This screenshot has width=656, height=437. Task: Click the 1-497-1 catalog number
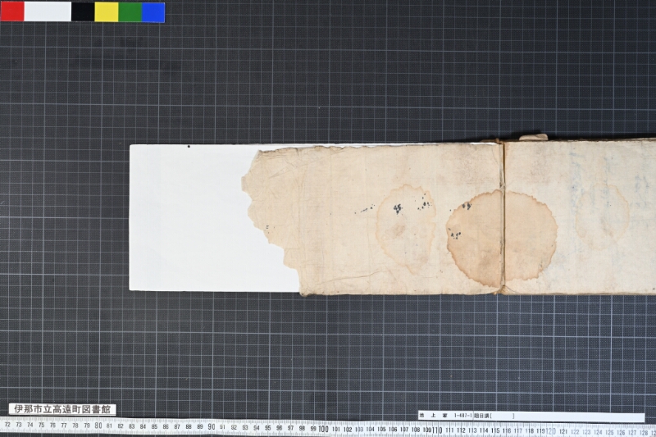(x=462, y=416)
